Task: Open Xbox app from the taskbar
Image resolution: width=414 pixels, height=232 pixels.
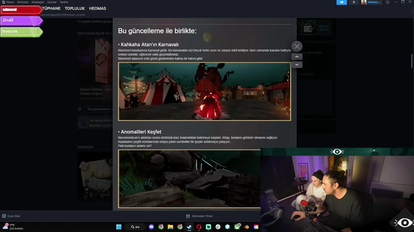Action: 237,227
